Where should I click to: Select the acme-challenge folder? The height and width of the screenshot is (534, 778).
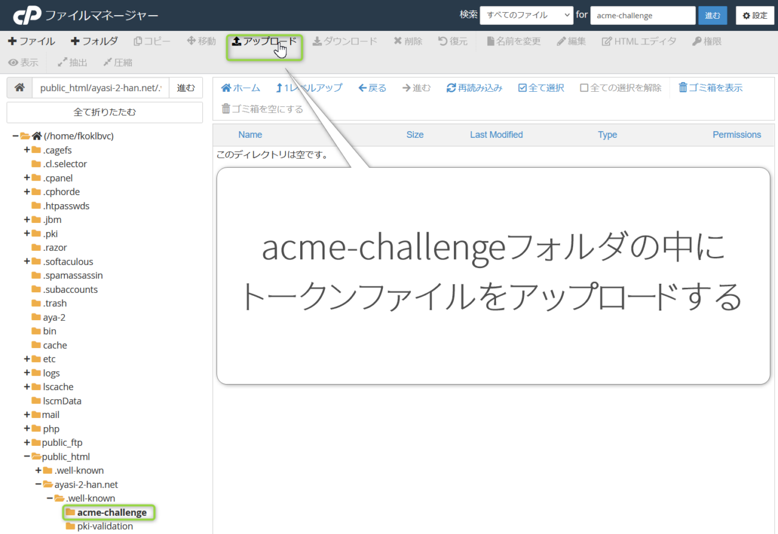point(112,513)
